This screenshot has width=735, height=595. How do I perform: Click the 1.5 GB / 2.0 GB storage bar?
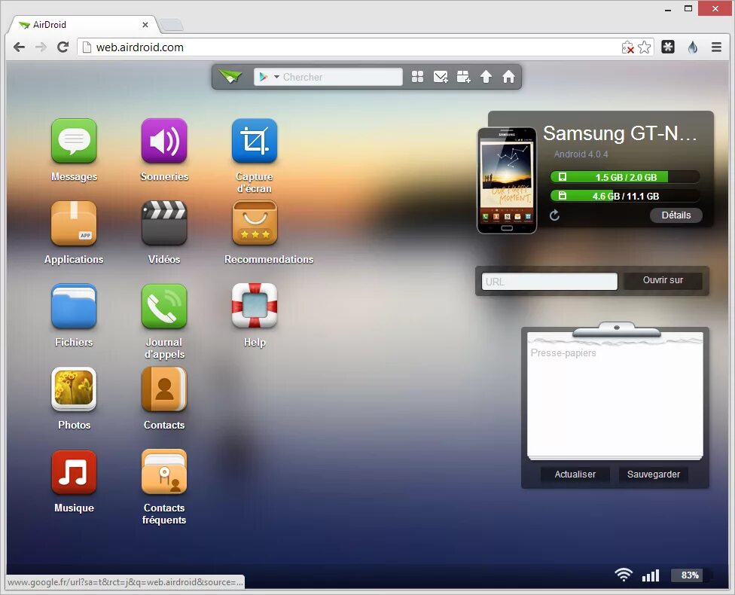click(x=624, y=177)
